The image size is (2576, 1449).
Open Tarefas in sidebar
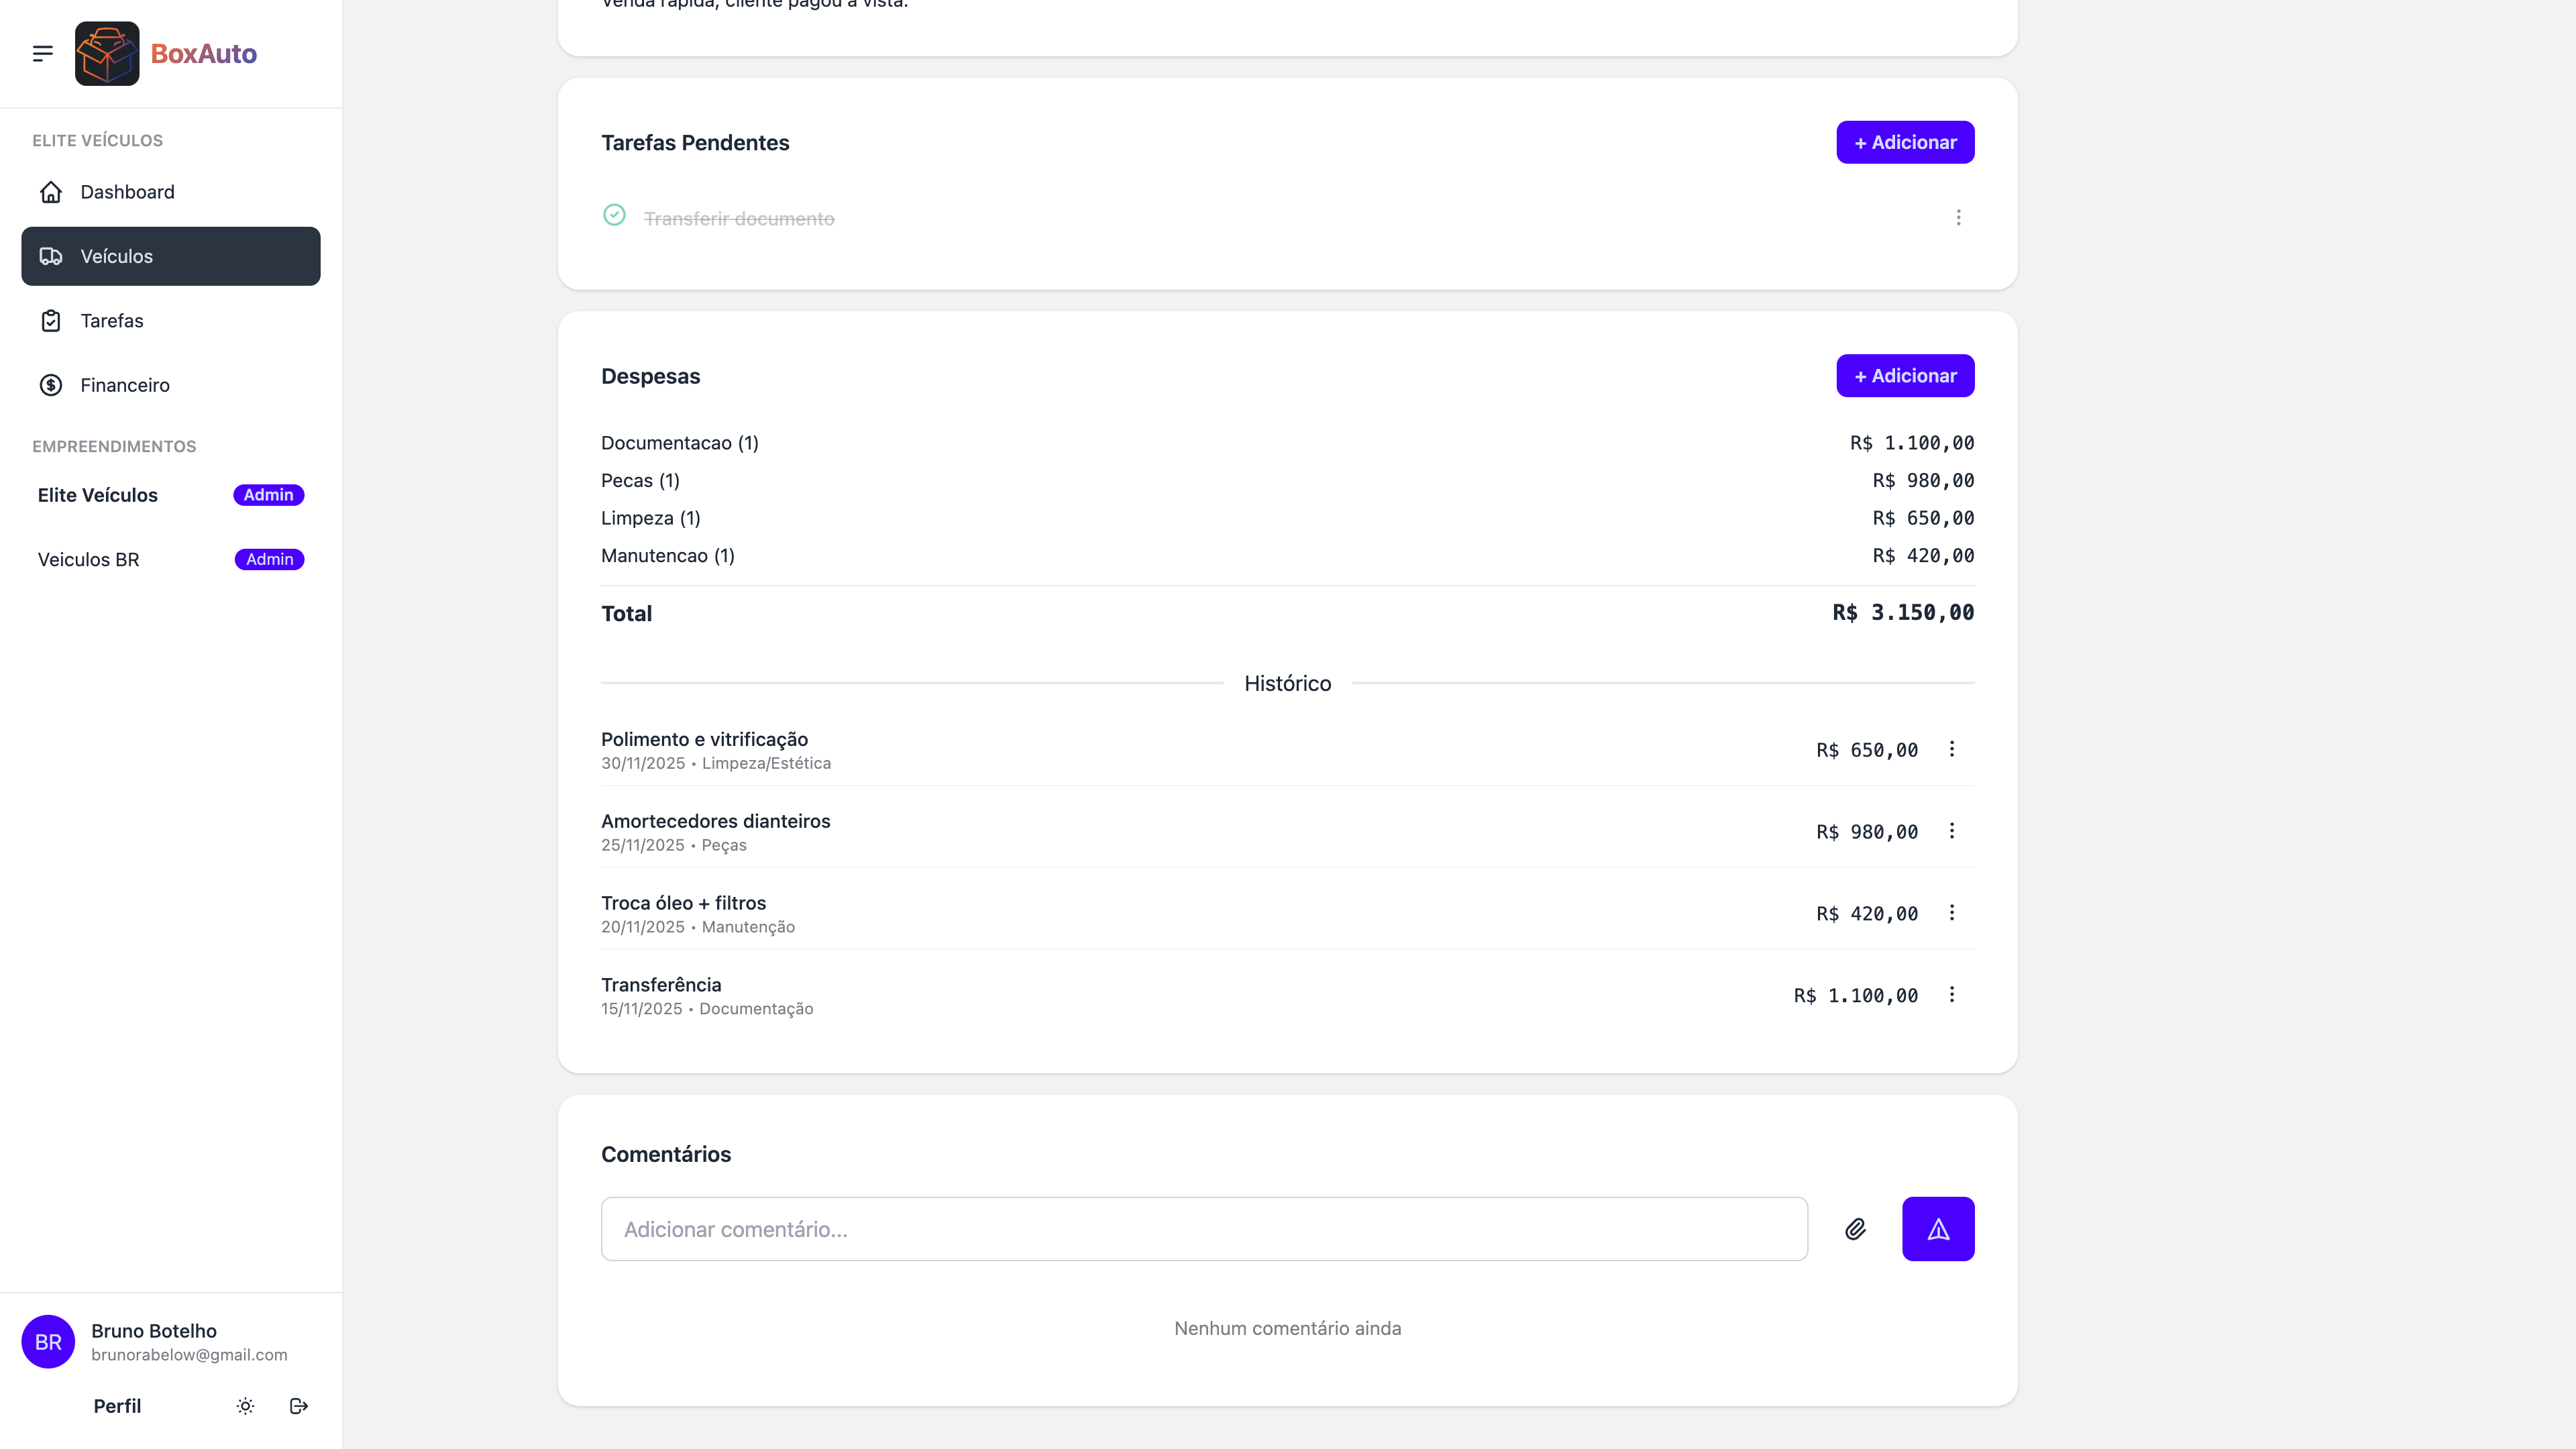point(112,321)
